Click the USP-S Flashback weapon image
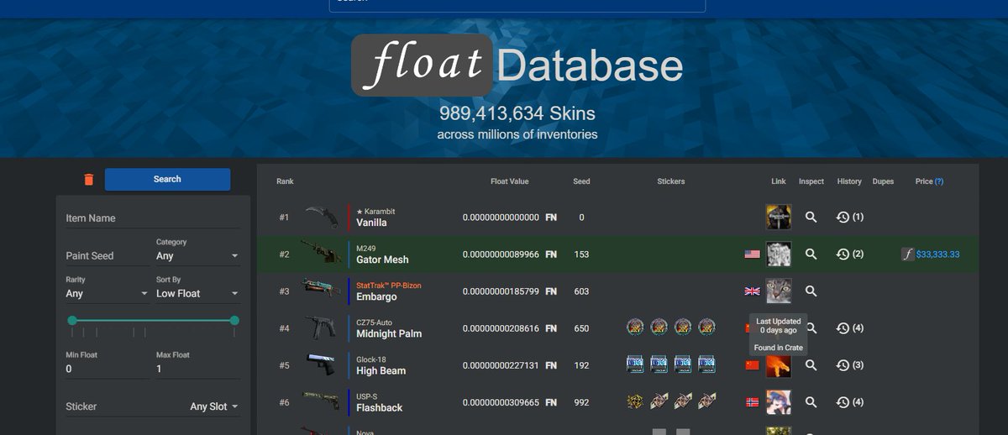 (320, 401)
